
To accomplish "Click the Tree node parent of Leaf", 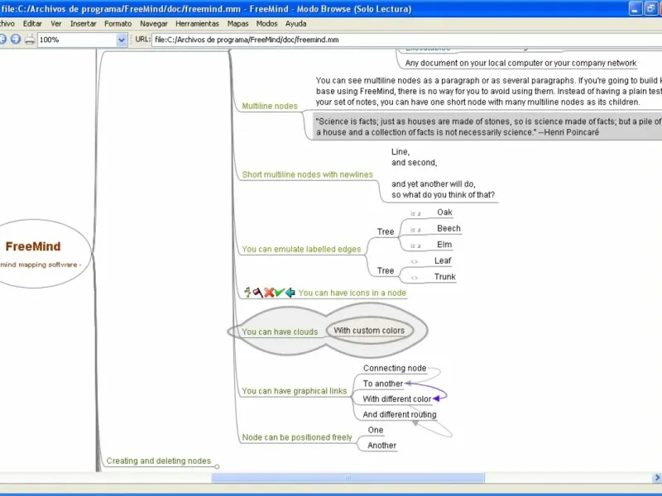I will 385,270.
